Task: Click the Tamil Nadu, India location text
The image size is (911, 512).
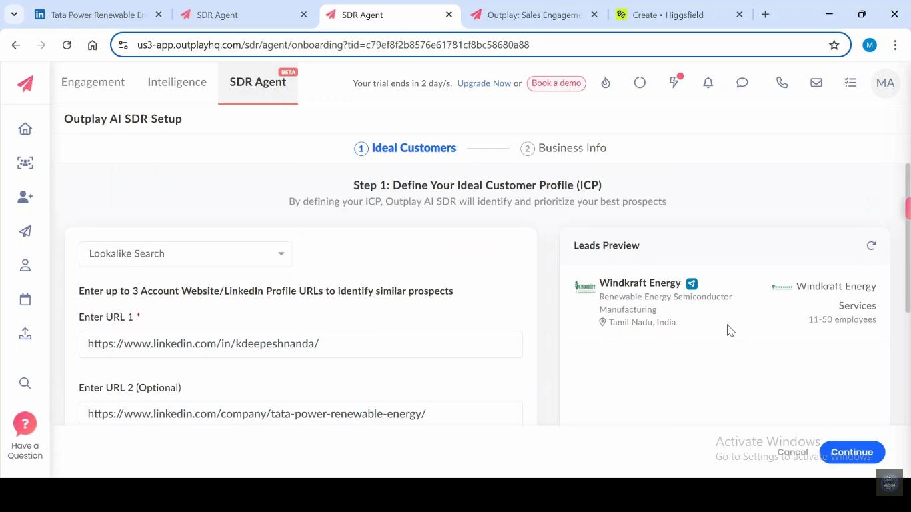Action: [x=642, y=322]
